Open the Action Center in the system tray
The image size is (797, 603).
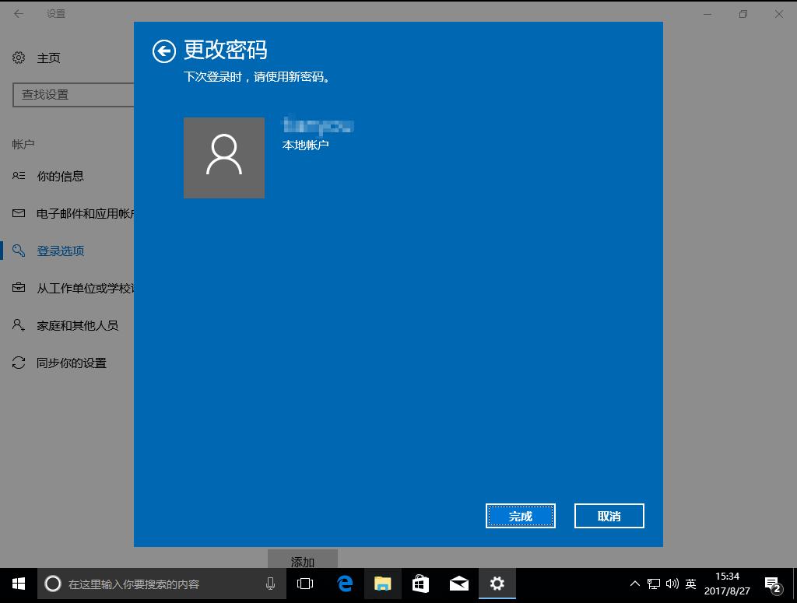(x=772, y=583)
